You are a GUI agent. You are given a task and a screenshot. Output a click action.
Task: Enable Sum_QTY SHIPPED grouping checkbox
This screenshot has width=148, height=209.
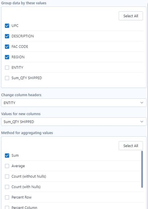point(7,78)
